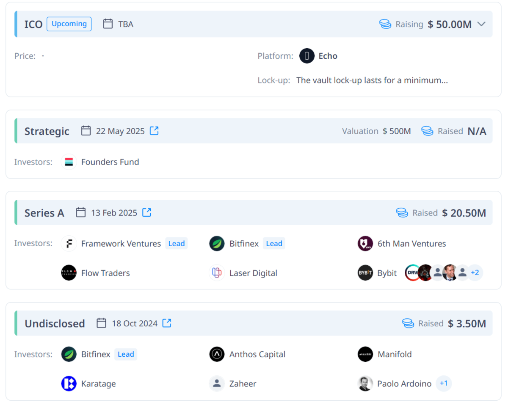The image size is (508, 402).
Task: Click the Anthos Capital logo
Action: click(217, 354)
